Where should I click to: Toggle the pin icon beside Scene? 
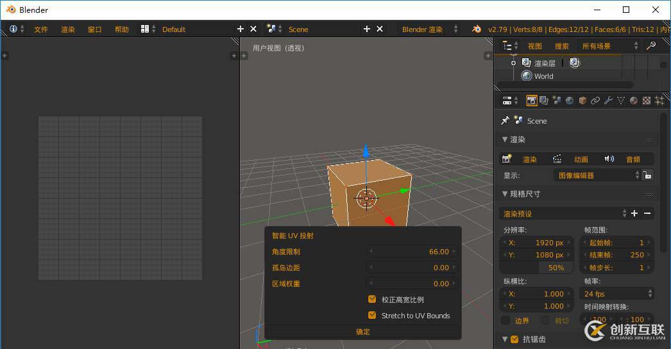click(x=505, y=120)
